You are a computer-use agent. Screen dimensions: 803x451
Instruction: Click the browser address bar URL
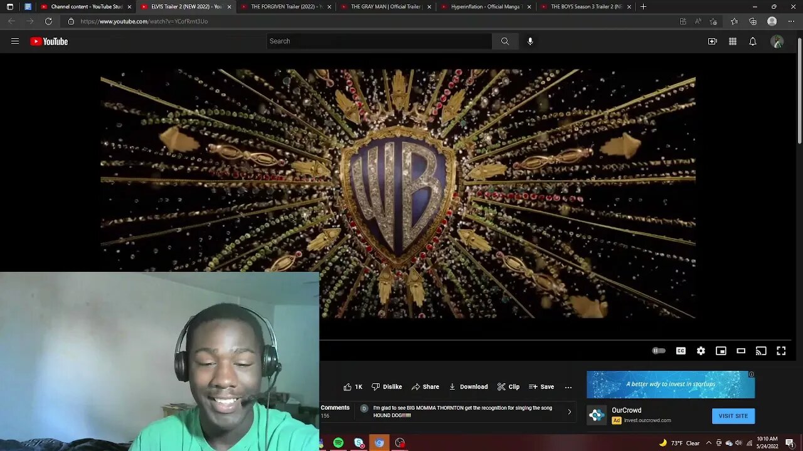[144, 21]
